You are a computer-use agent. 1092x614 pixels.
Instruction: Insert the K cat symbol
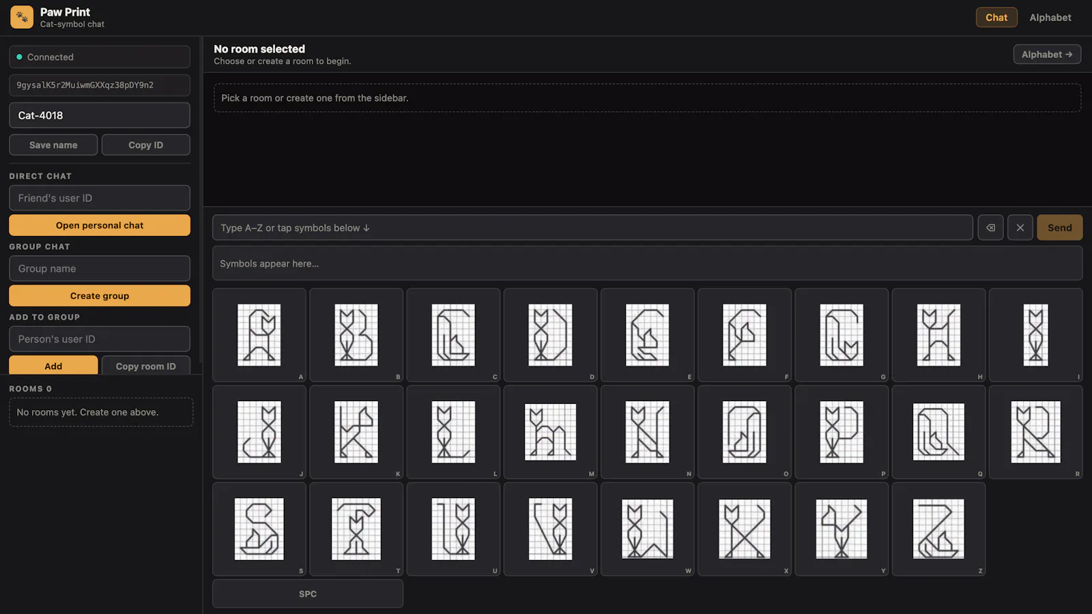coord(356,432)
